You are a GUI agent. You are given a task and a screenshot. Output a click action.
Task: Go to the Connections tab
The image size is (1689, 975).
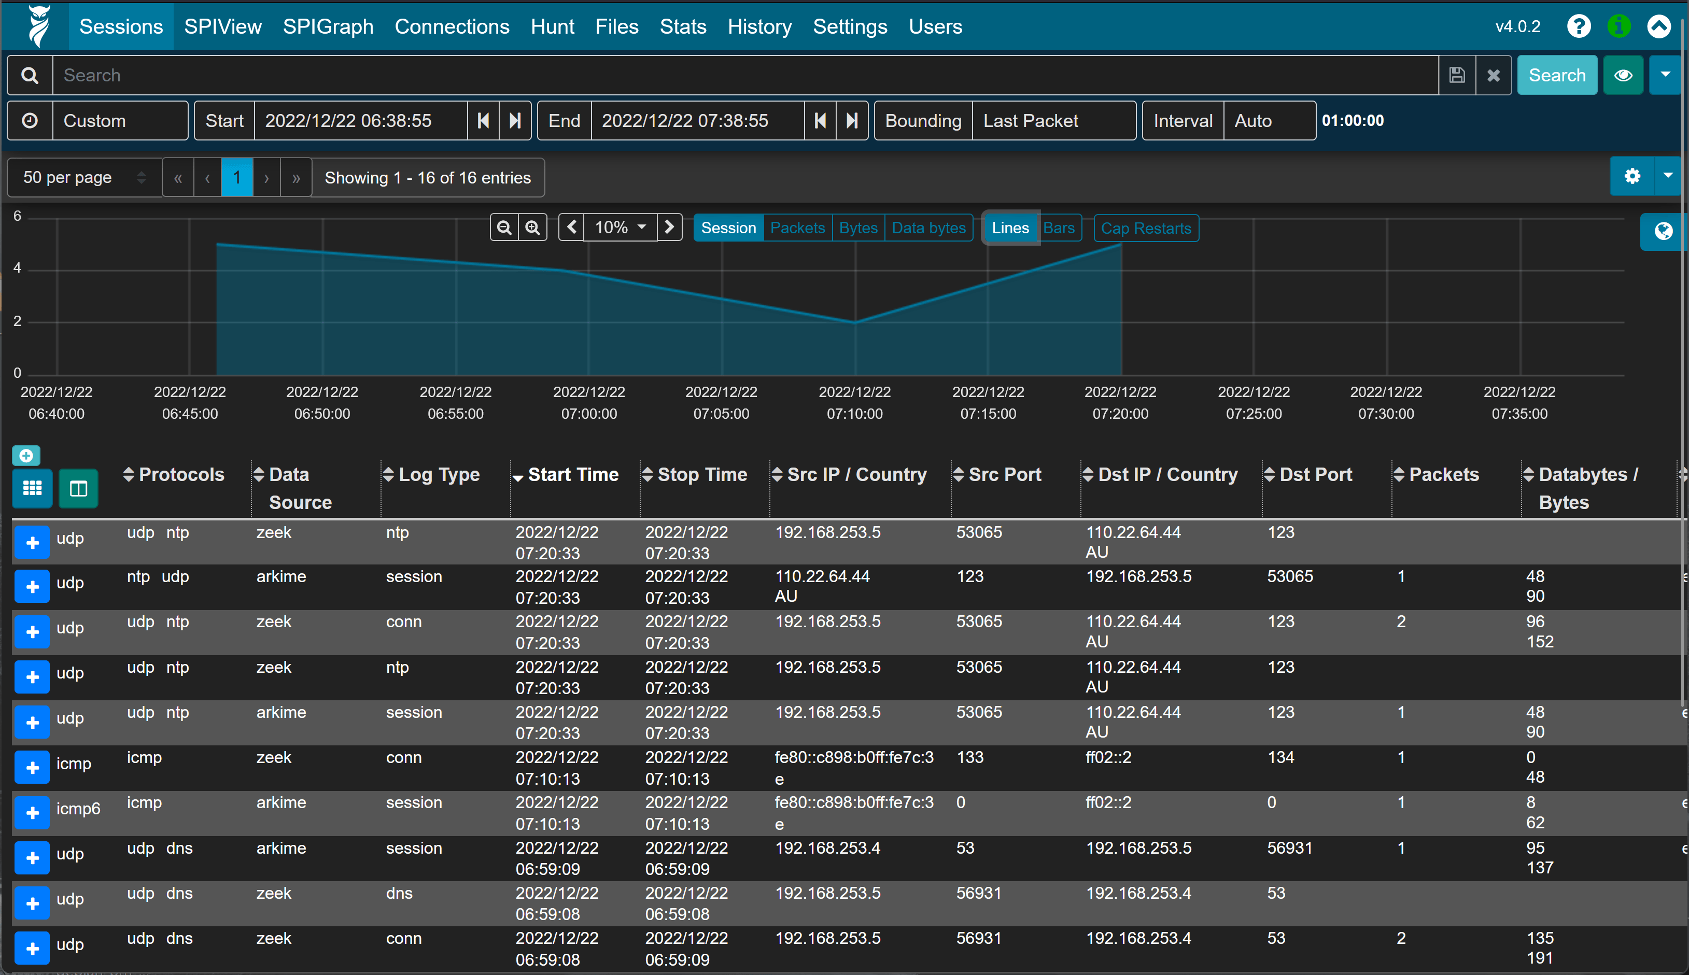(x=452, y=27)
